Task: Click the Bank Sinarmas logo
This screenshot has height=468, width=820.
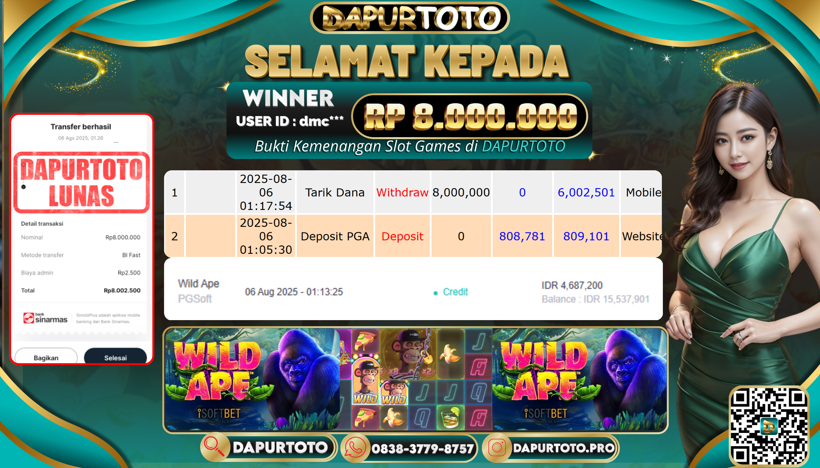Action: click(x=45, y=318)
